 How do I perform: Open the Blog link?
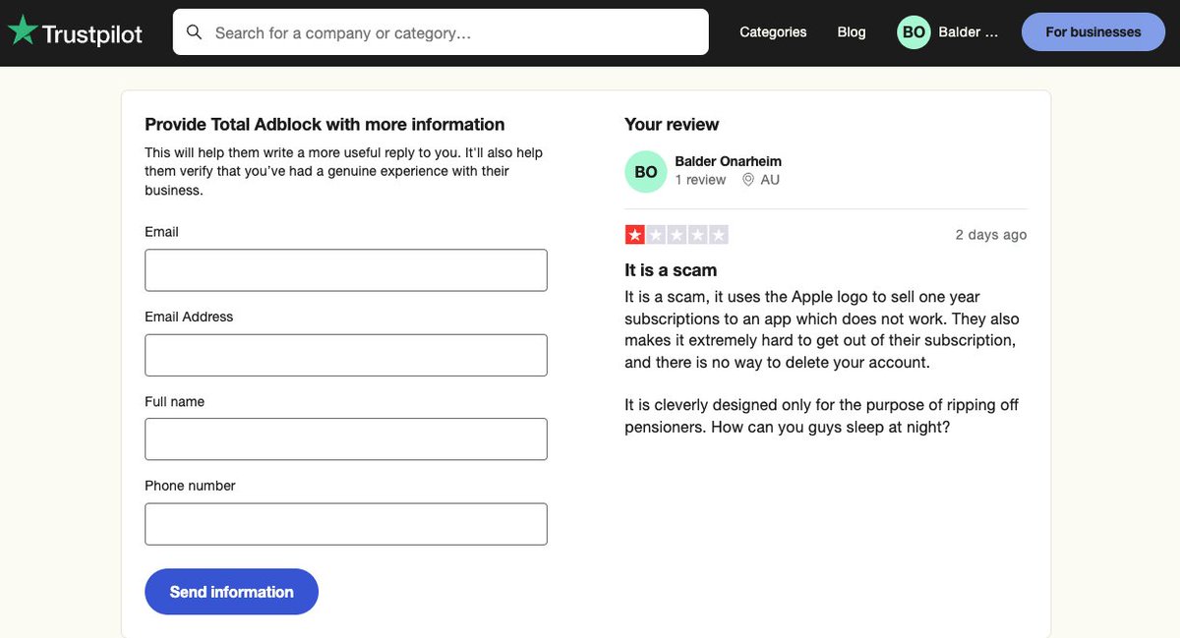852,32
